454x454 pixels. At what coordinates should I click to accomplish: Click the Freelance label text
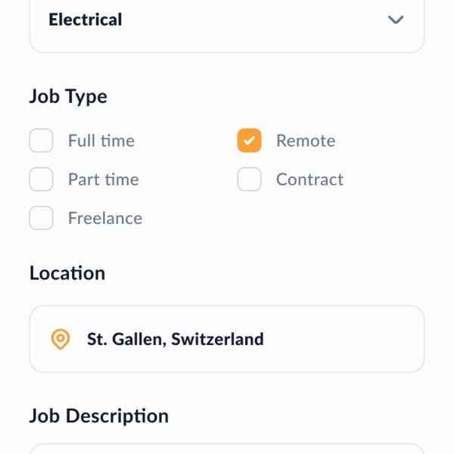[x=105, y=218]
